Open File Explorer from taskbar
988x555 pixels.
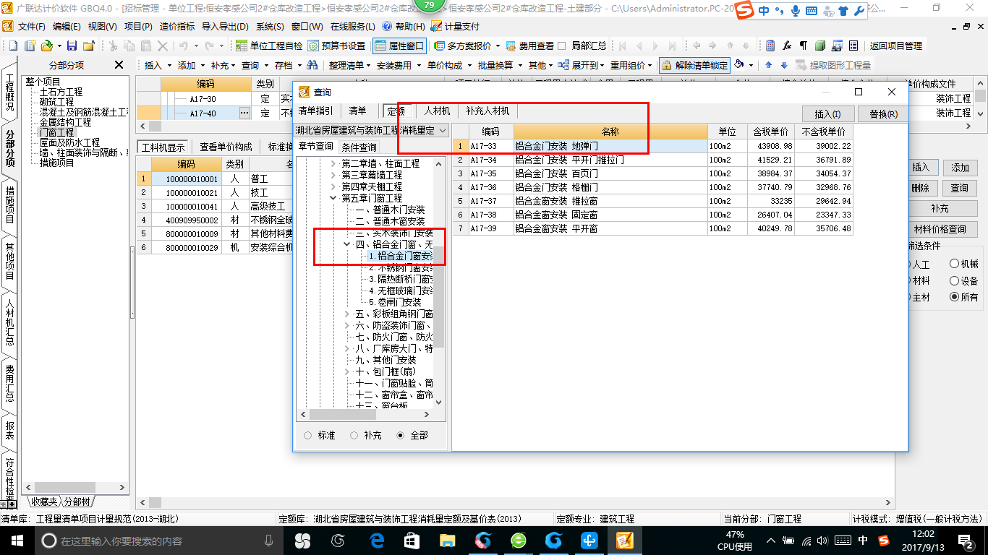coord(448,541)
